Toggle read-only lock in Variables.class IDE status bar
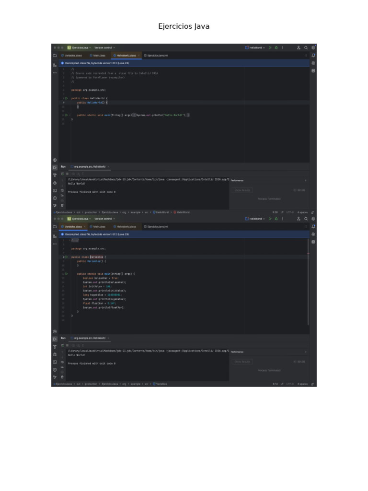Viewport: 368px width, 491px height. tap(312, 384)
